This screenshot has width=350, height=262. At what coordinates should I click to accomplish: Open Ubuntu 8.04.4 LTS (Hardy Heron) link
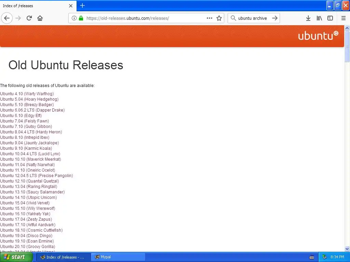[x=31, y=132]
